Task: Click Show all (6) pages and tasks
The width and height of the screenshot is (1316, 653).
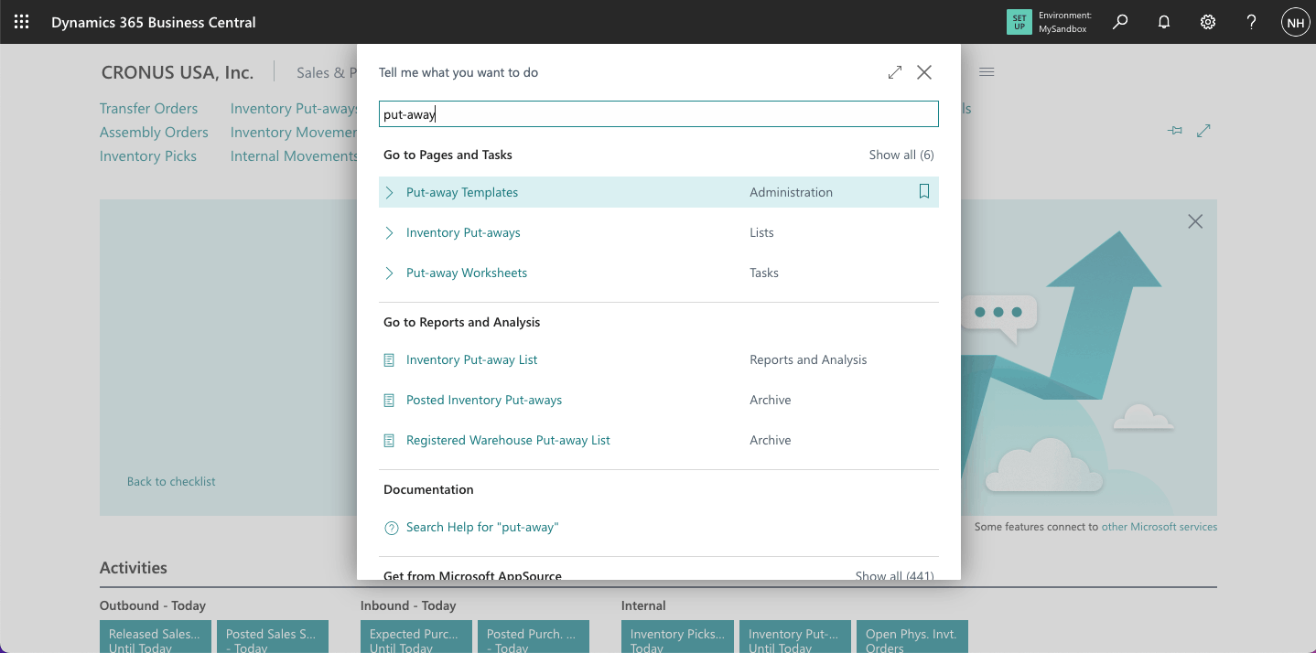Action: (x=901, y=155)
